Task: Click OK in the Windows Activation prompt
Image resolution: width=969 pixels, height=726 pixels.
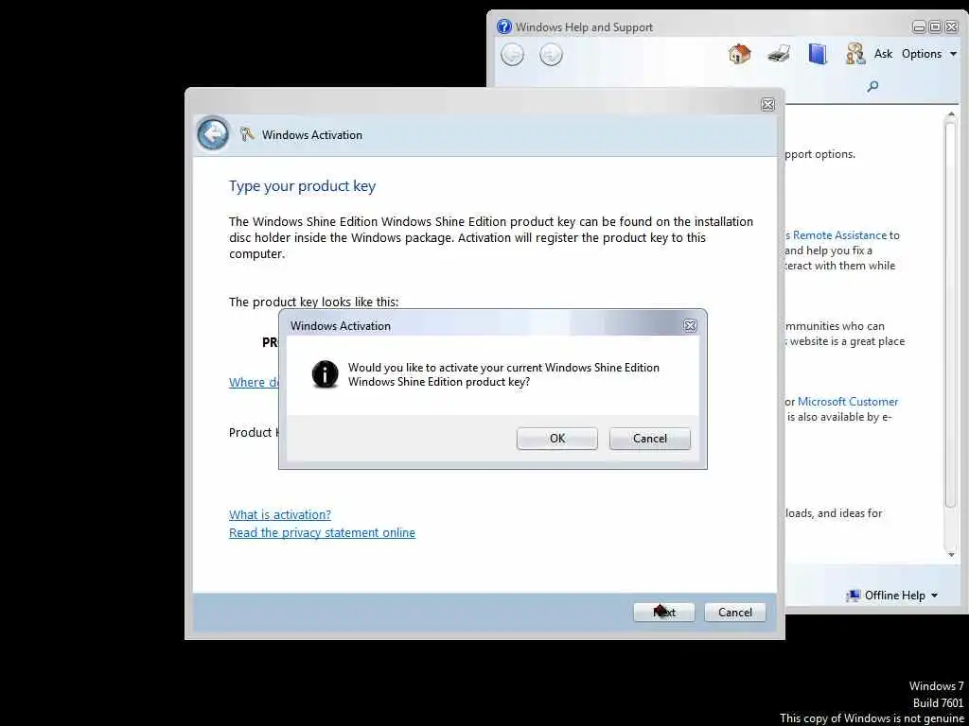Action: point(556,439)
